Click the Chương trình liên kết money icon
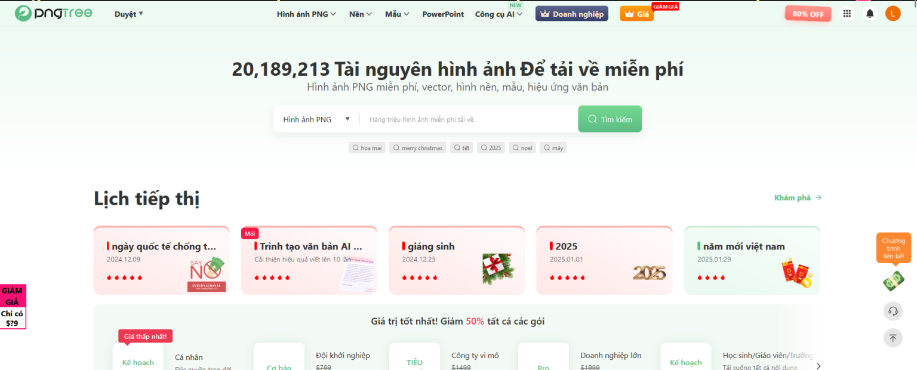917x370 pixels. (893, 280)
